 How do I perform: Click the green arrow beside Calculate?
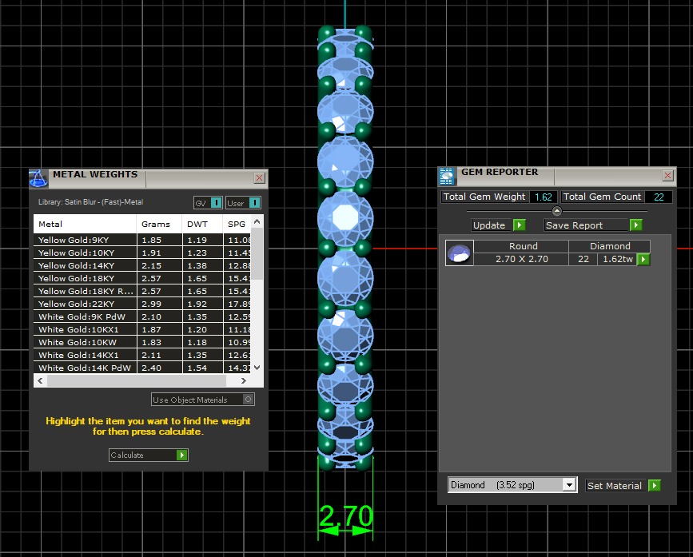[x=181, y=455]
